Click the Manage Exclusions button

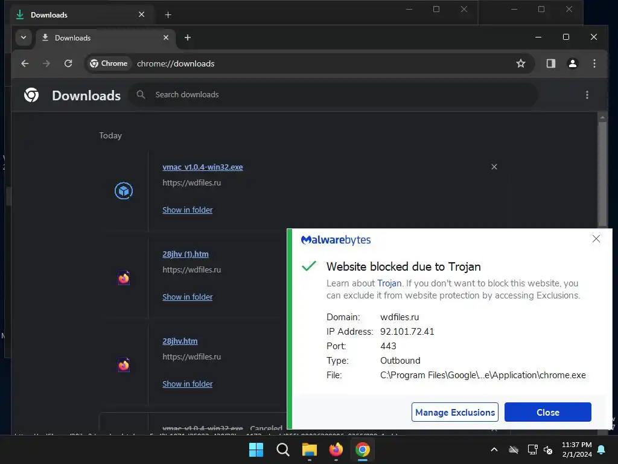pos(455,412)
